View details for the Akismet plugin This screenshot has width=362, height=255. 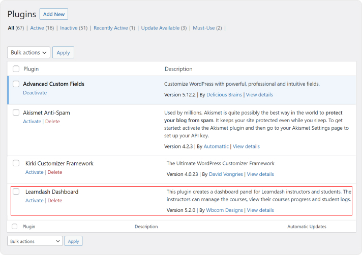coord(246,147)
